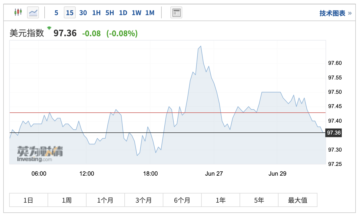Set the 5-minute interval

tap(56, 13)
